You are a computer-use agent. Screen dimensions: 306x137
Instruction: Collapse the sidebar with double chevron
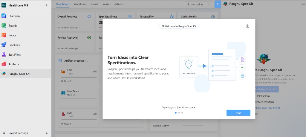(x=47, y=133)
